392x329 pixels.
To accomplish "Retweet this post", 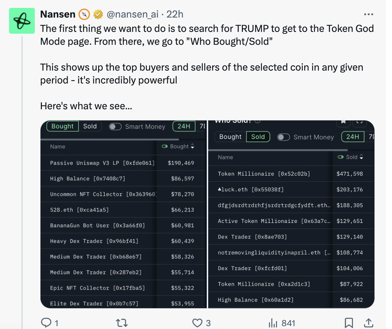I will pyautogui.click(x=122, y=323).
